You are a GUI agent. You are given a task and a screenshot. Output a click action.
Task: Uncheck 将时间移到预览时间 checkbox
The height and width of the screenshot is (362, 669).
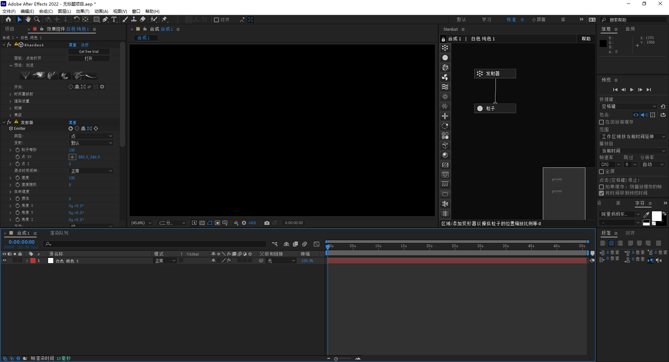601,193
